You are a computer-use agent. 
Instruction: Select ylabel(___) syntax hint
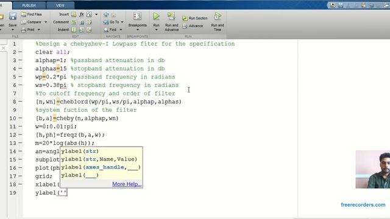point(80,175)
